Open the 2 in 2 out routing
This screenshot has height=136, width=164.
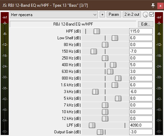click(132, 14)
